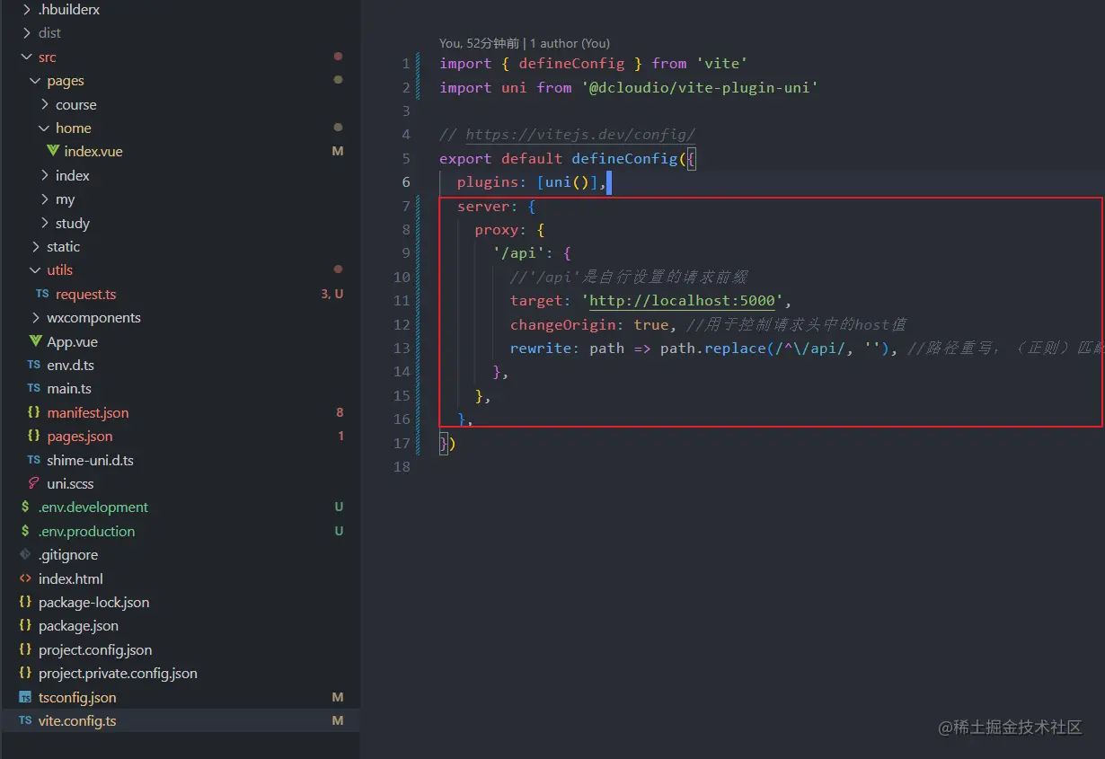Open project.private.config.json file

tap(118, 674)
